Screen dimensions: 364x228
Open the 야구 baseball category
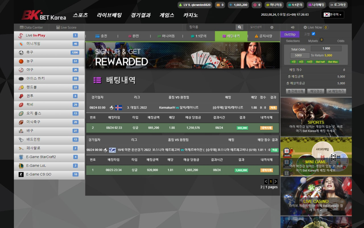coord(49,70)
